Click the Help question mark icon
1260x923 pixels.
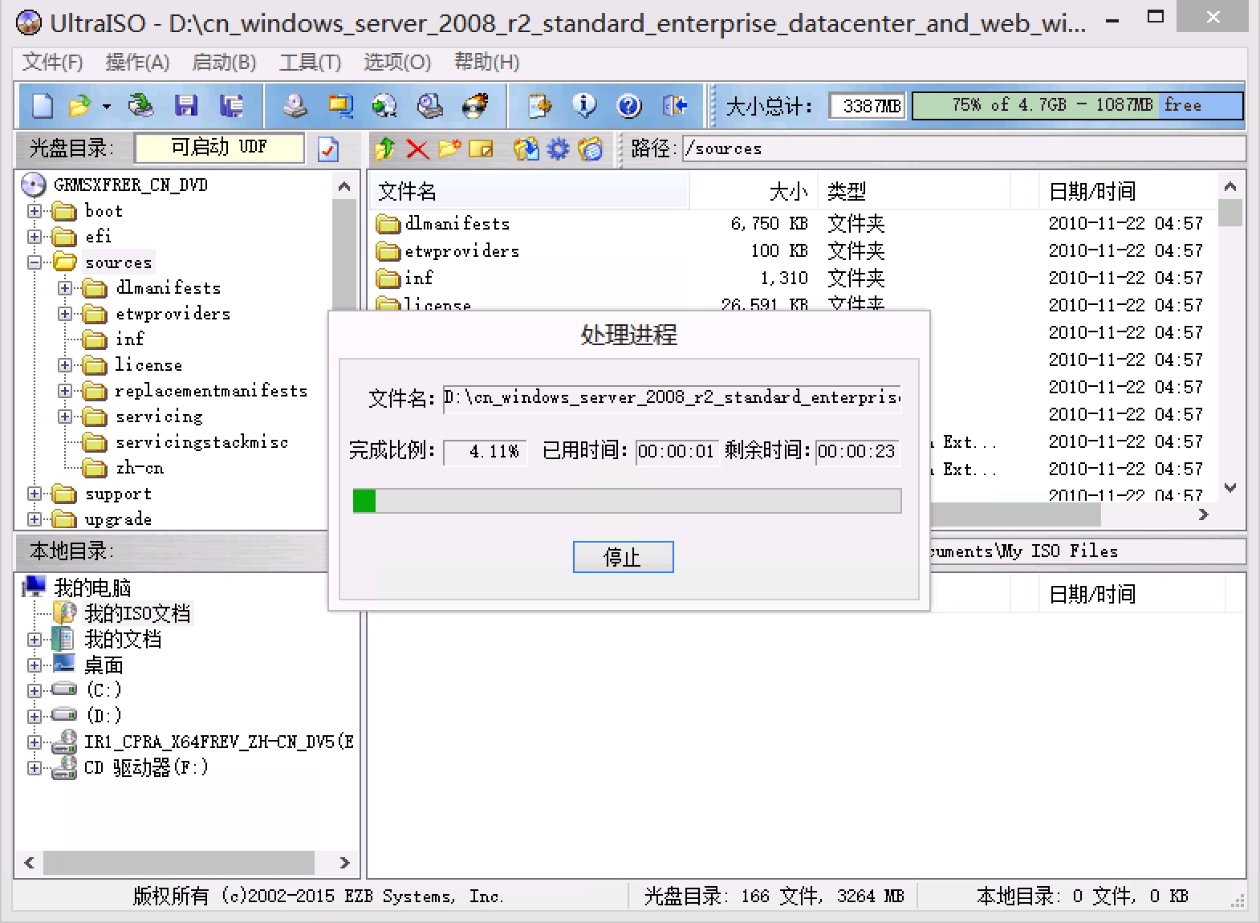pos(629,106)
